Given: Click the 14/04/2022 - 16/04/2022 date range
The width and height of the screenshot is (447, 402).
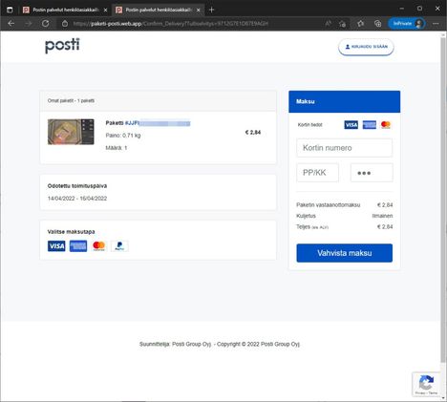Looking at the screenshot, I should [77, 199].
